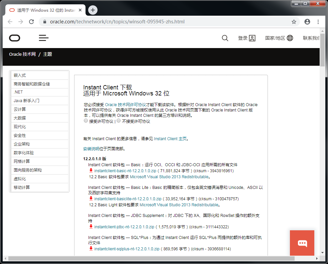
Task: Click the vertical scrollbar thumb
Action: [x=322, y=50]
